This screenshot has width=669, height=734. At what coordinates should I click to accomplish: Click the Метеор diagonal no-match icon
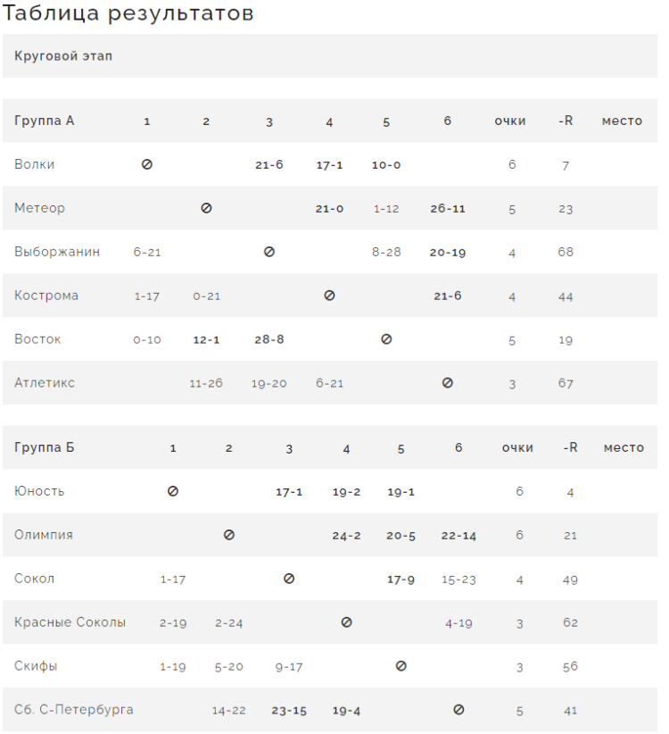(206, 208)
